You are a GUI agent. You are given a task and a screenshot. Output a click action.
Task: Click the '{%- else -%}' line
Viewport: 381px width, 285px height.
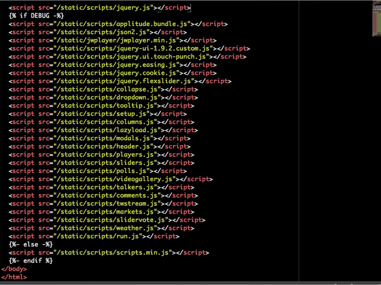(31, 245)
